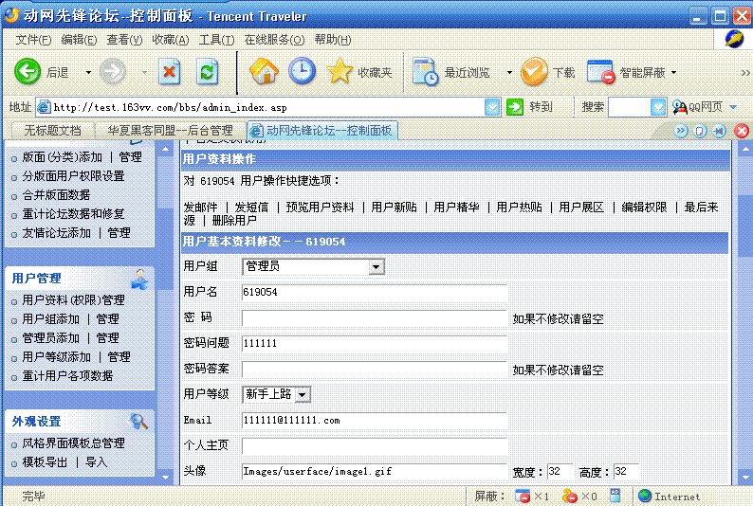Viewport: 753px width, 506px height.
Task: Open the 查看(V) menu
Action: (x=124, y=40)
